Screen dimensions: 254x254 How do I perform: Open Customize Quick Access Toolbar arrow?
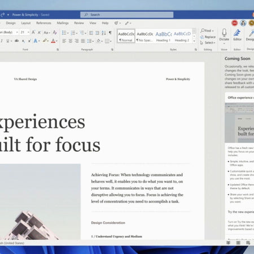point(8,15)
